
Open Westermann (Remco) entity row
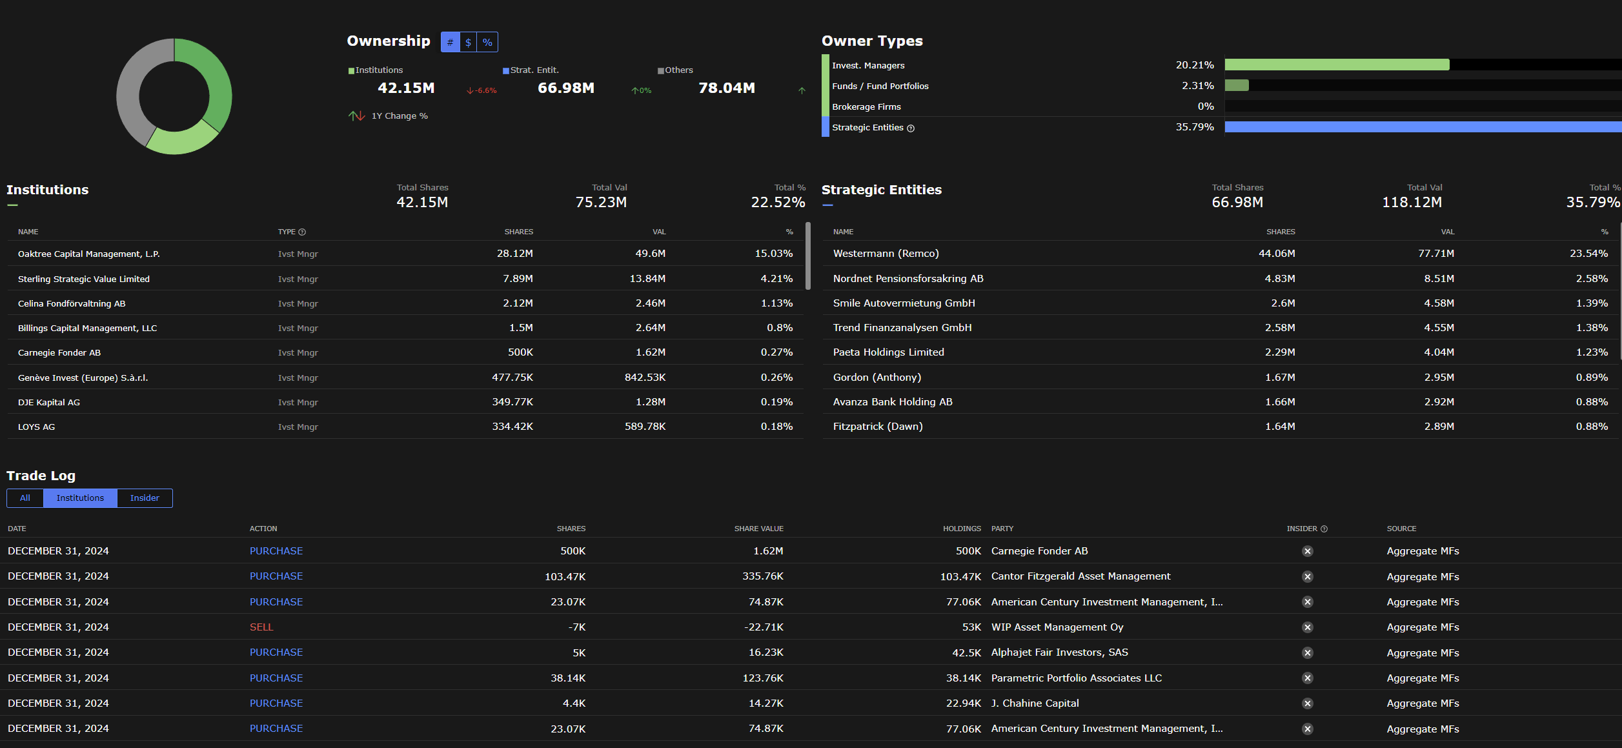pyautogui.click(x=886, y=254)
